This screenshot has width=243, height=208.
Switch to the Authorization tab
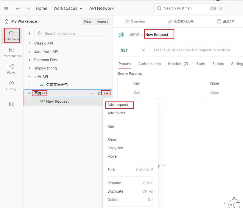click(149, 64)
